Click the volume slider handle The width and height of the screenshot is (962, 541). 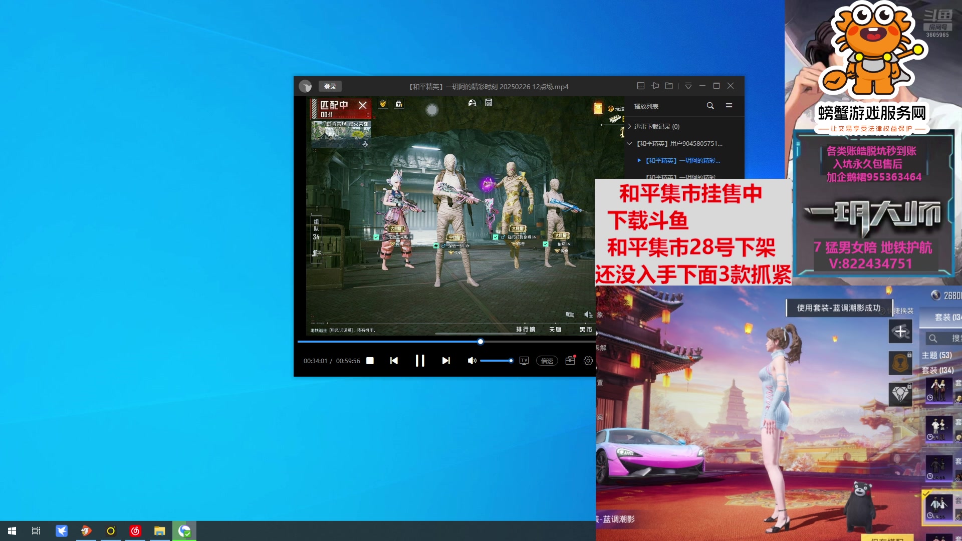(x=511, y=361)
